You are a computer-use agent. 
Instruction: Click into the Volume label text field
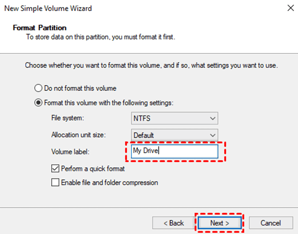(179, 151)
